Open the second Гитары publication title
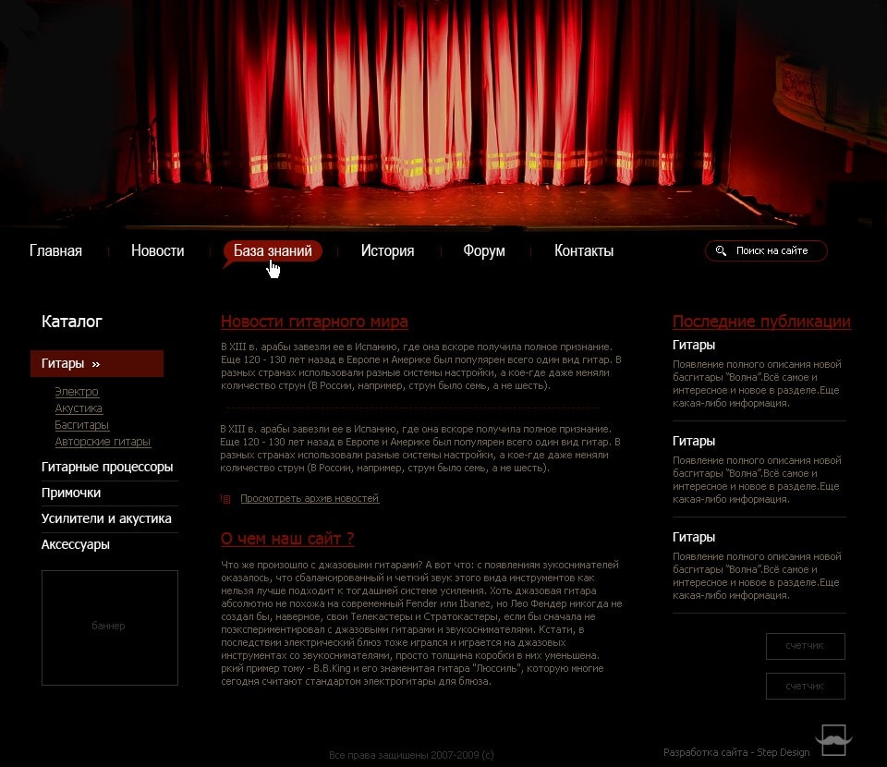This screenshot has width=887, height=767. (x=694, y=441)
